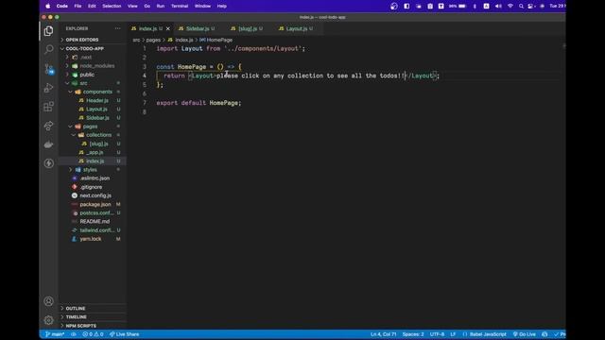605x340 pixels.
Task: Open the Wi-Fi status menu
Action: [x=510, y=7]
